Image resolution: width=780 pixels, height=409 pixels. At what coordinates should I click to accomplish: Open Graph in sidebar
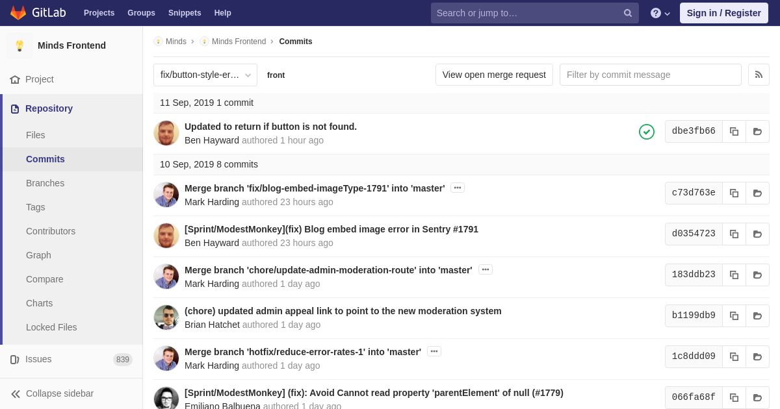pyautogui.click(x=38, y=255)
